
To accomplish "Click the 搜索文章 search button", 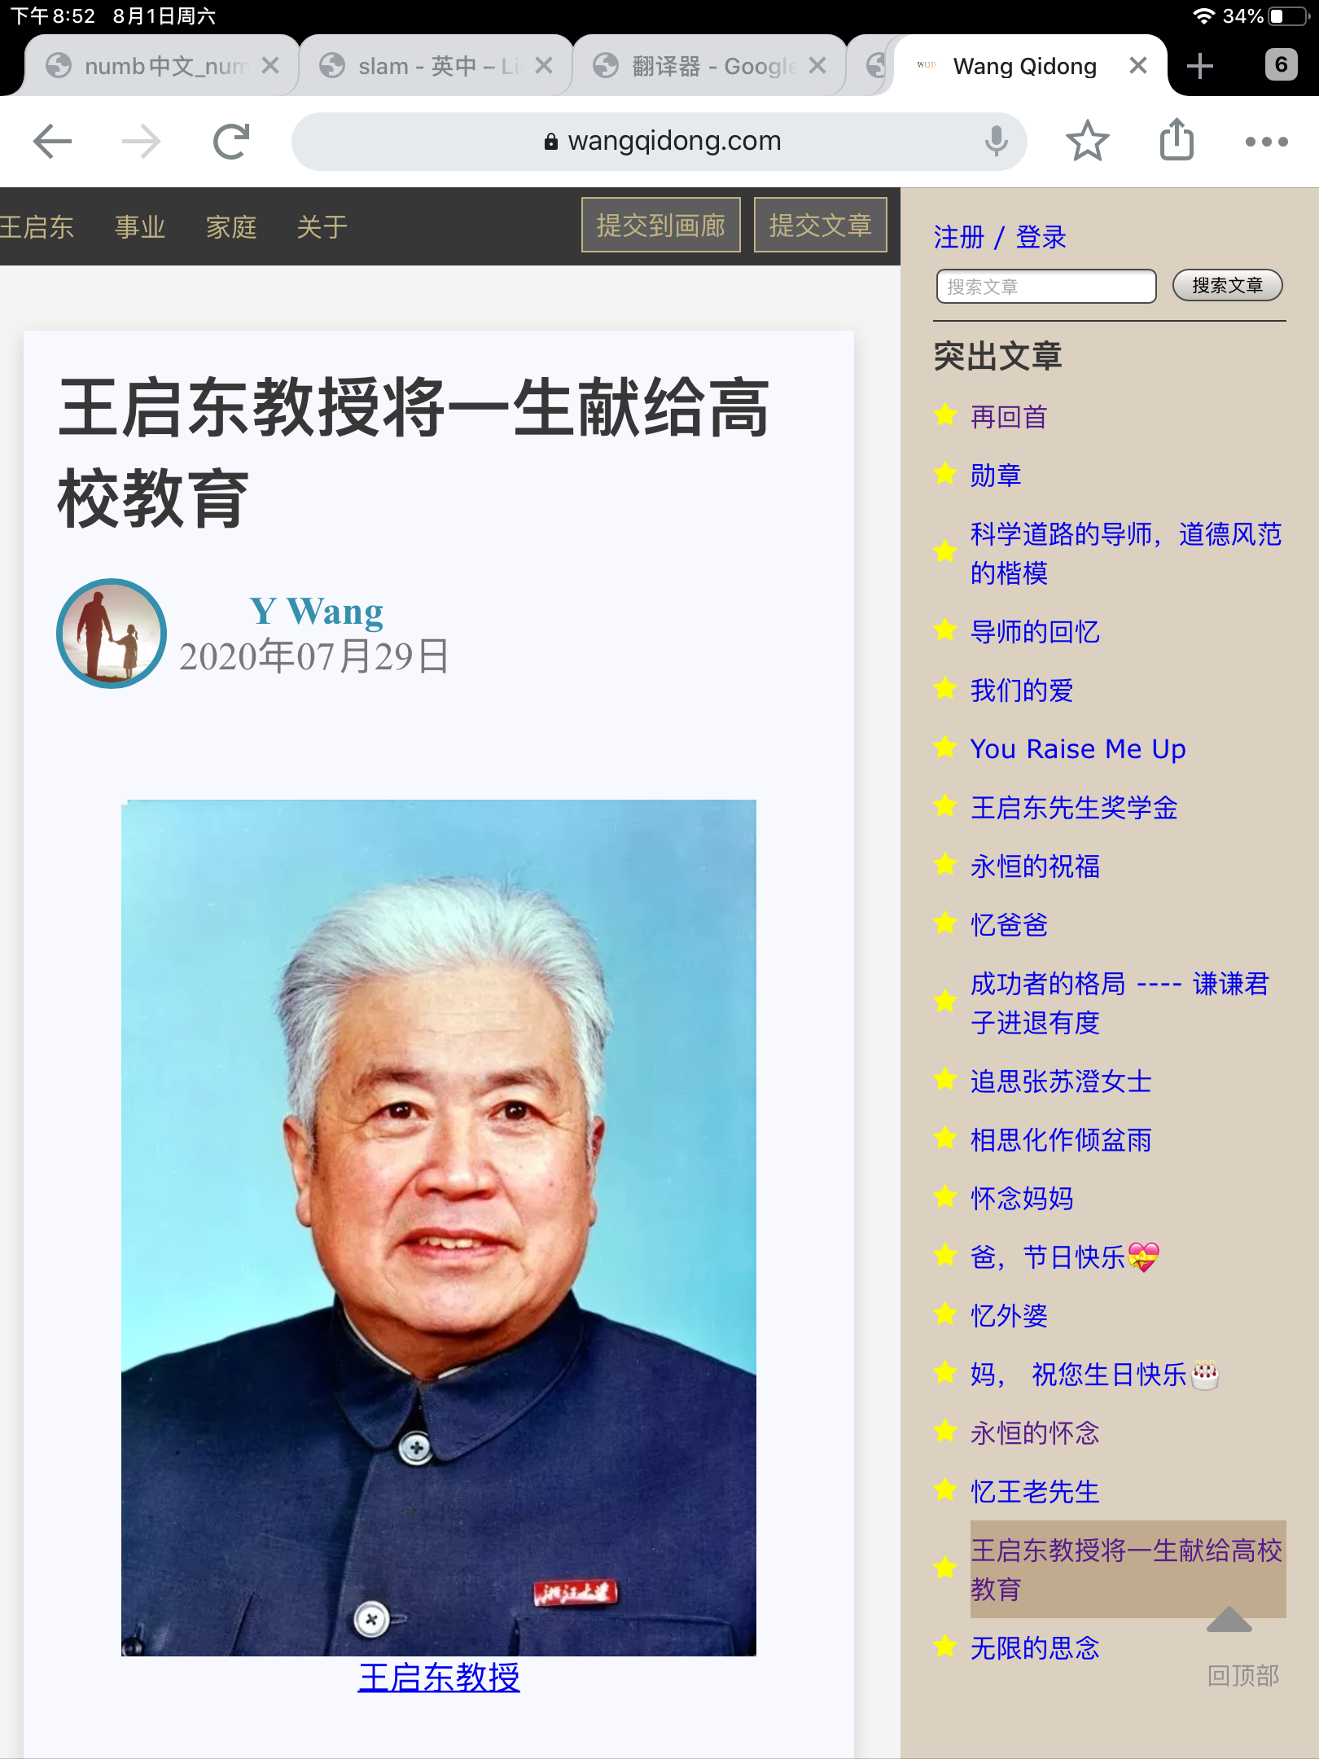I will coord(1228,286).
